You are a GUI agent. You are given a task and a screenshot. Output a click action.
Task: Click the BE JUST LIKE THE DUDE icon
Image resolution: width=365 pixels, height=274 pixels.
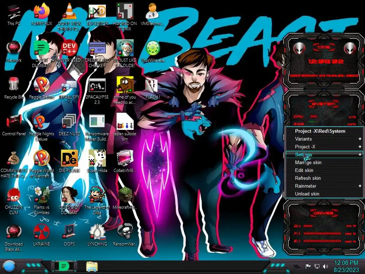click(125, 49)
